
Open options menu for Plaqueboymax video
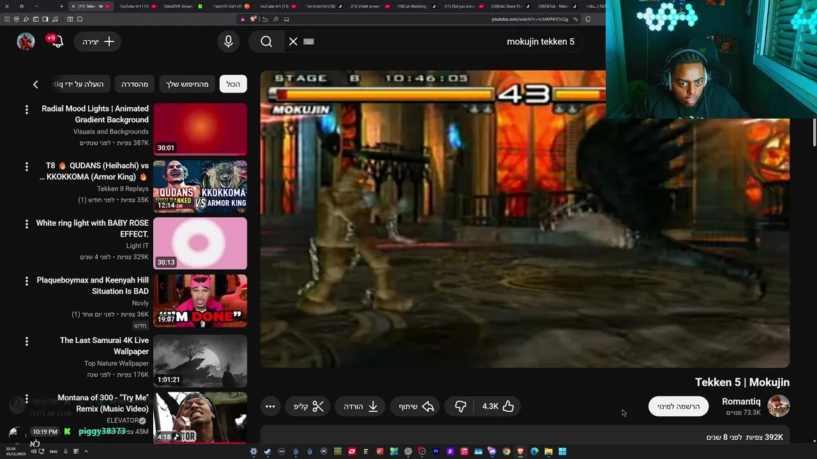pyautogui.click(x=26, y=281)
